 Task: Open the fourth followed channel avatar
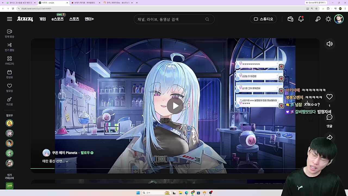coord(10,153)
